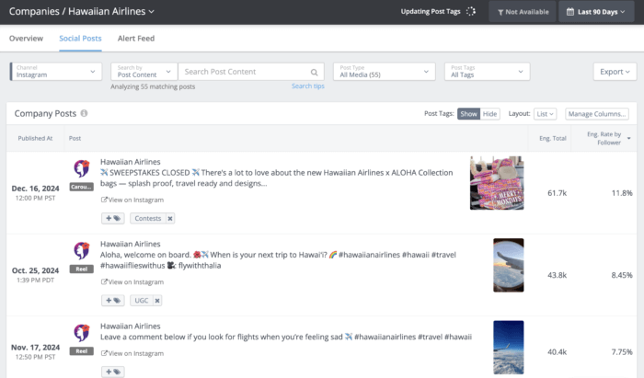This screenshot has height=378, width=644.
Task: Expand the Export menu
Action: click(615, 72)
